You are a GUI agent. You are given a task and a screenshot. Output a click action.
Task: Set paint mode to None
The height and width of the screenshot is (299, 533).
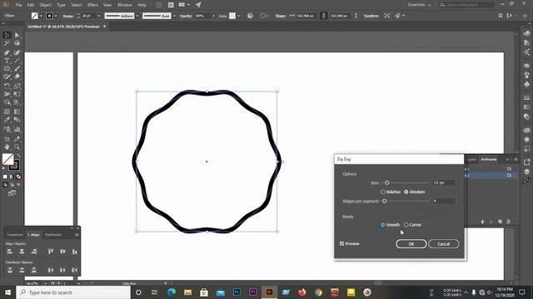pyautogui.click(x=18, y=177)
